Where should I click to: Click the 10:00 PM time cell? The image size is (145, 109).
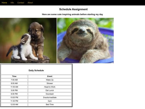pos(14,97)
